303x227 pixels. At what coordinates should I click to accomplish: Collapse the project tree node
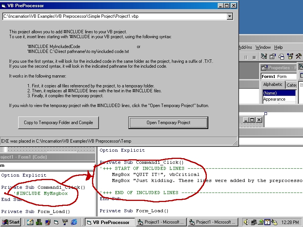301,85
